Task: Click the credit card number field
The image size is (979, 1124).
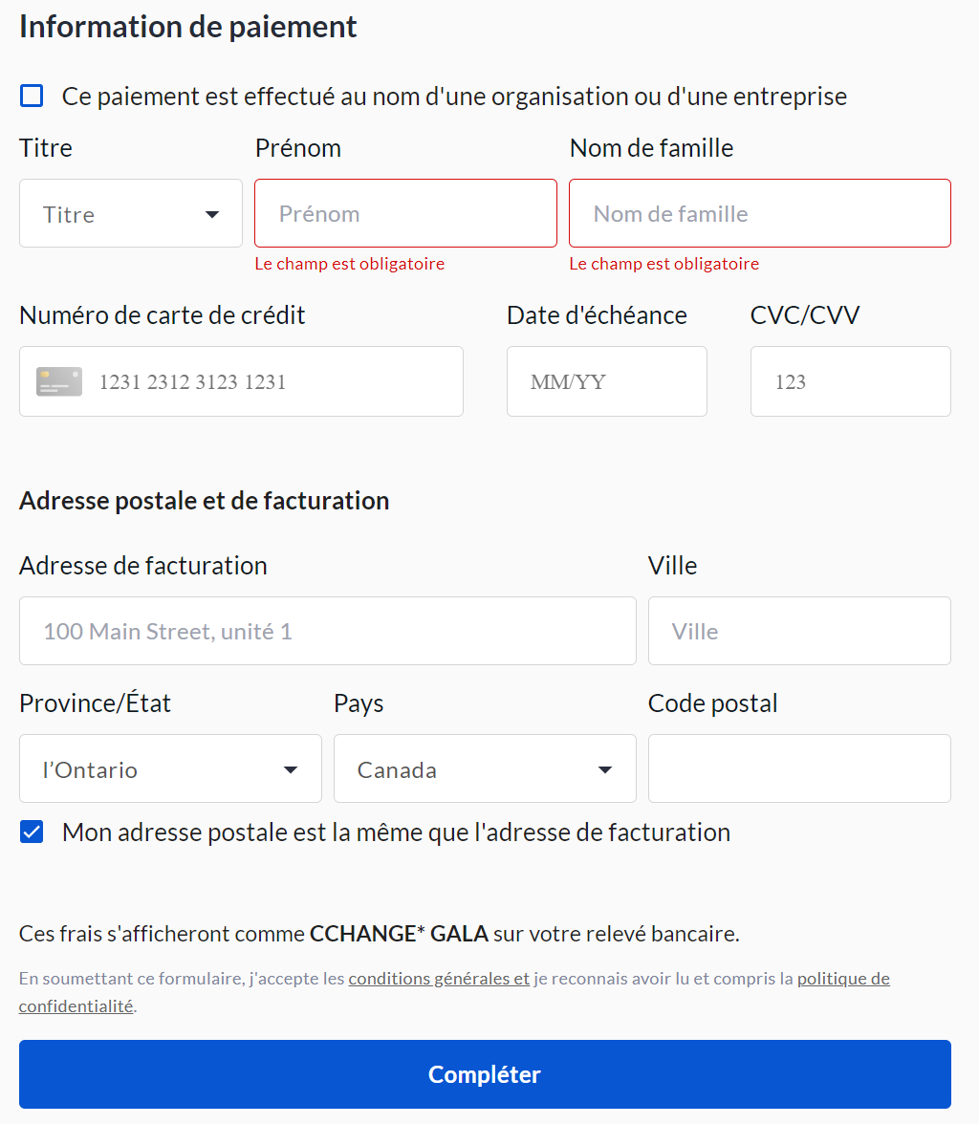Action: pyautogui.click(x=272, y=382)
